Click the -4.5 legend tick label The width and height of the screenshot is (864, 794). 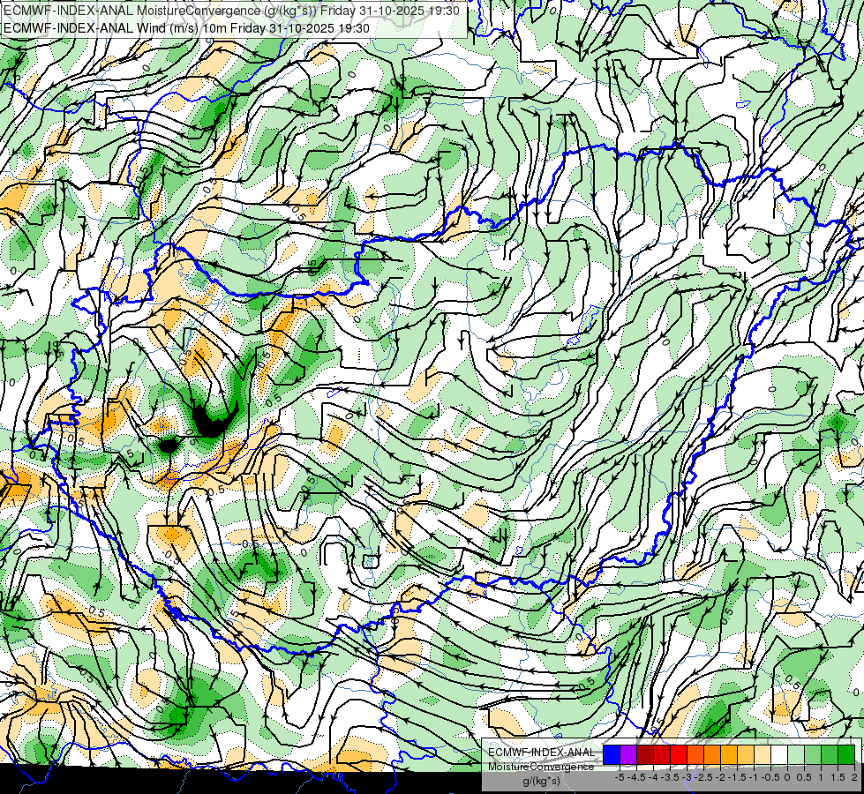click(636, 777)
